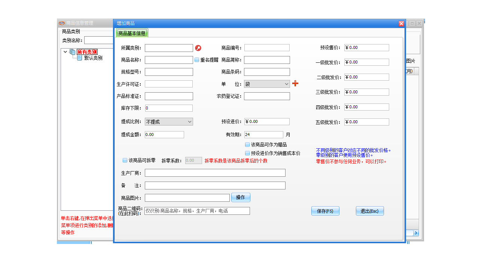Click the bottom horizontal scrollbar arrow

coord(417,233)
